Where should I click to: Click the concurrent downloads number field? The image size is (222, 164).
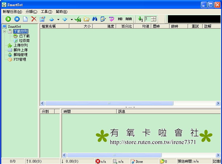(148, 19)
